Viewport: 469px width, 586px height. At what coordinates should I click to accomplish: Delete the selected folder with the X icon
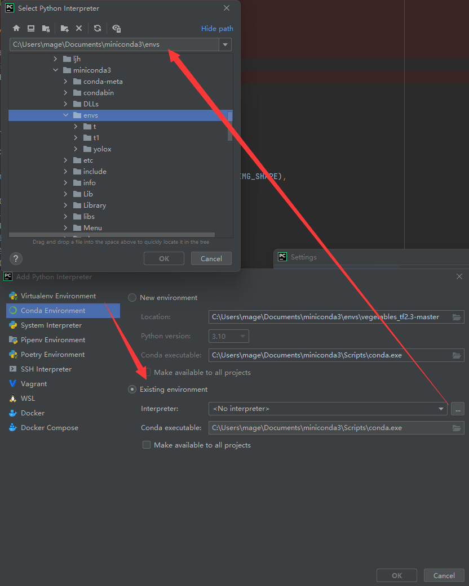(78, 28)
